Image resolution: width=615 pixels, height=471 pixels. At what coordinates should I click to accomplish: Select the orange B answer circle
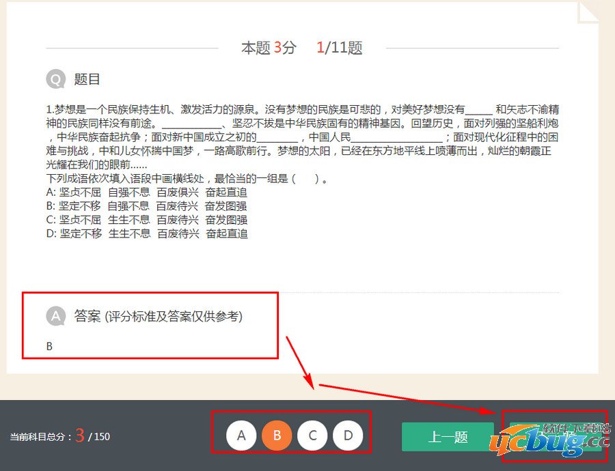pyautogui.click(x=277, y=436)
